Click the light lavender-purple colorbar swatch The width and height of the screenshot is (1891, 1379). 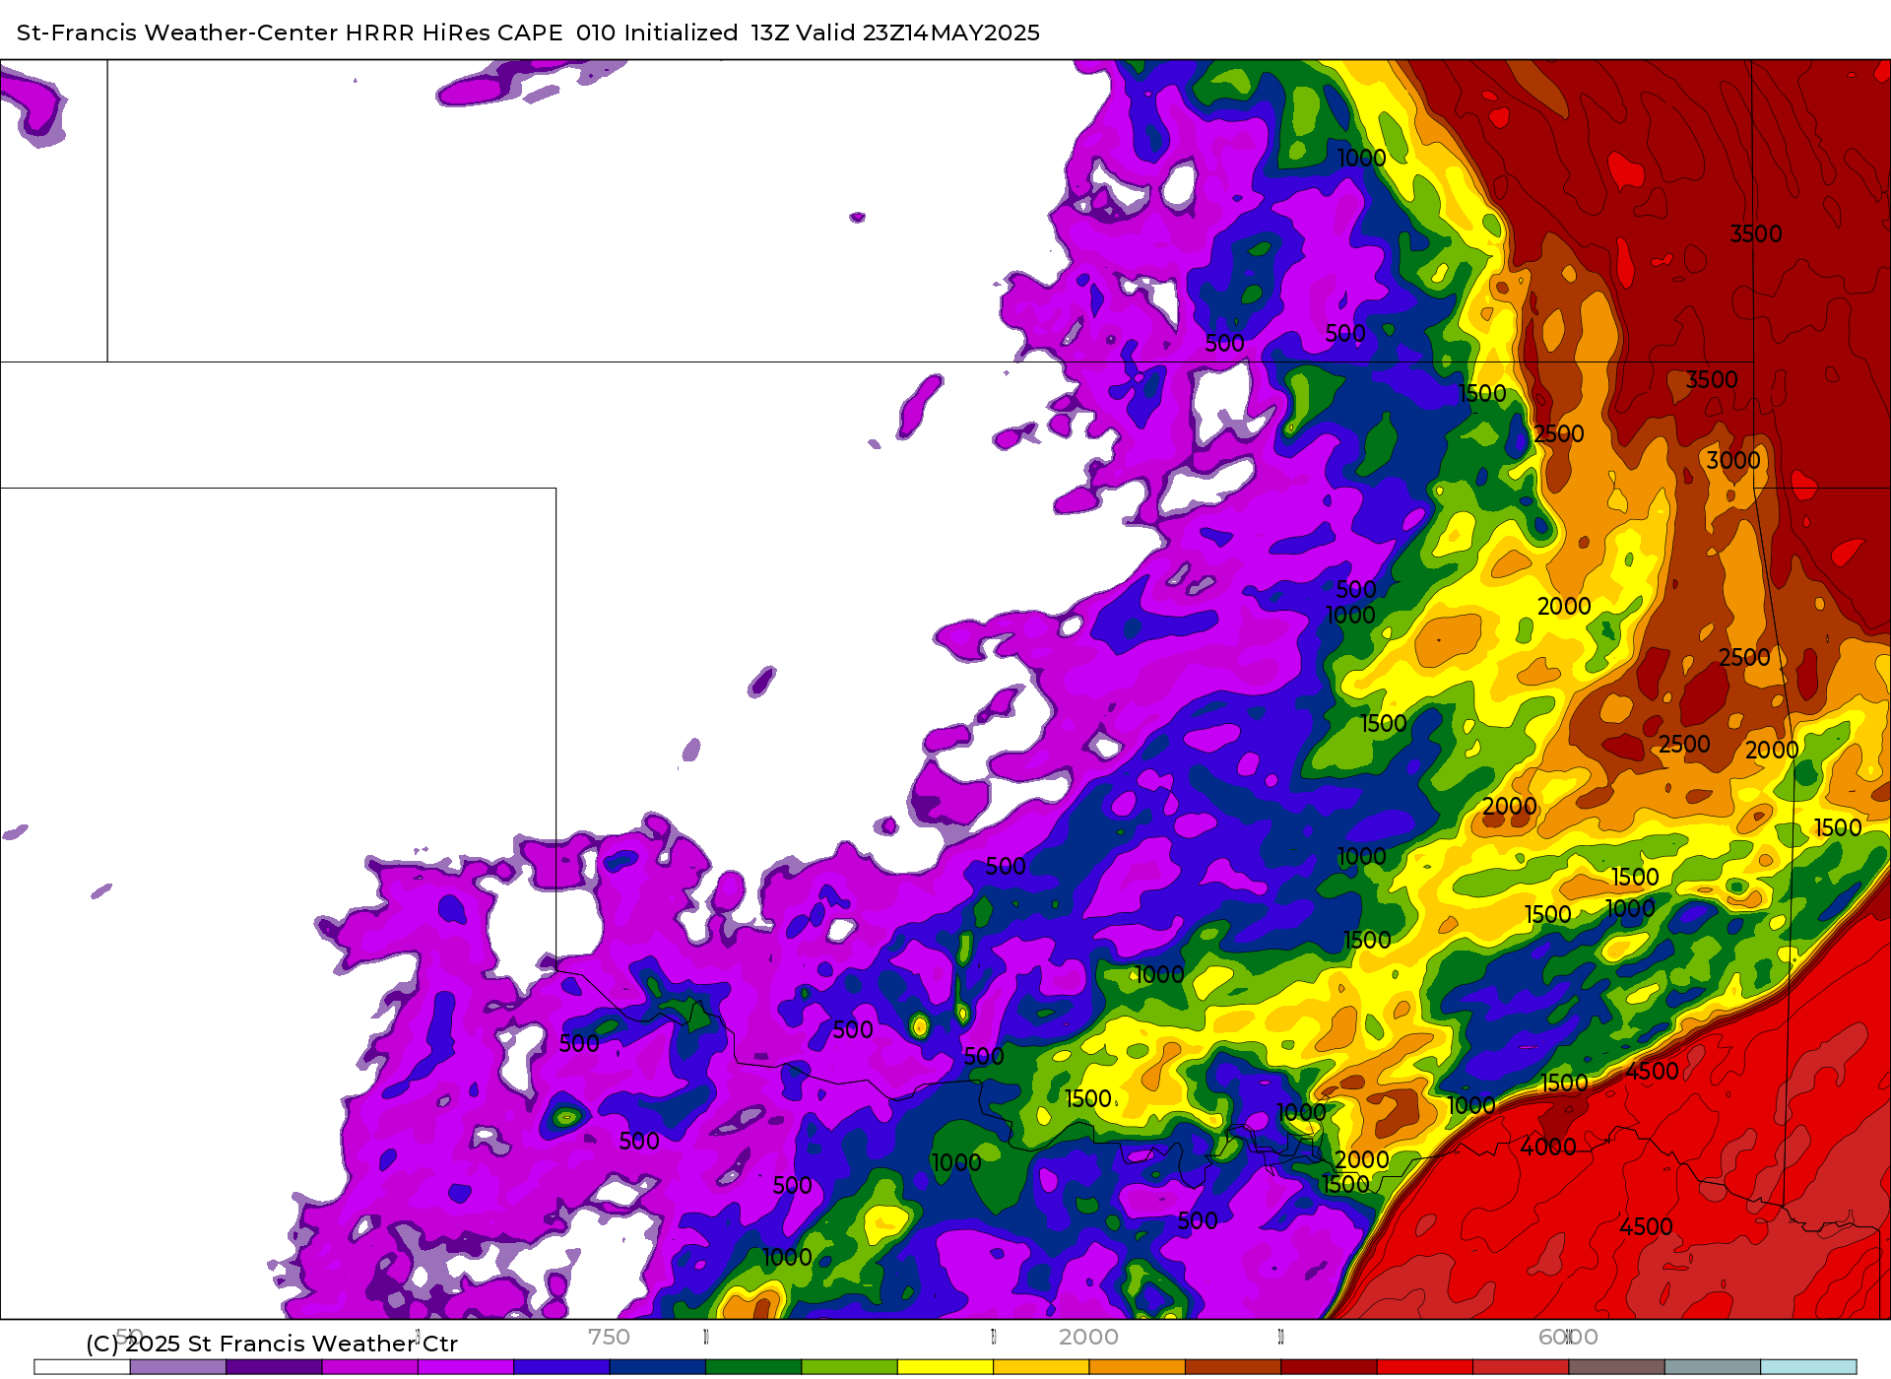(178, 1367)
